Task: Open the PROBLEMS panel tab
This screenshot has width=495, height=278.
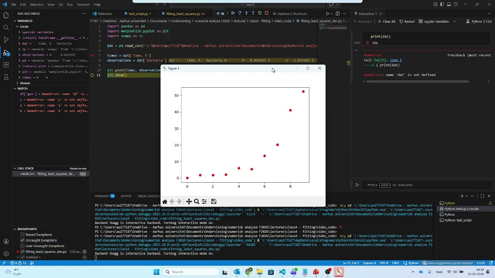Action: pyautogui.click(x=105, y=196)
